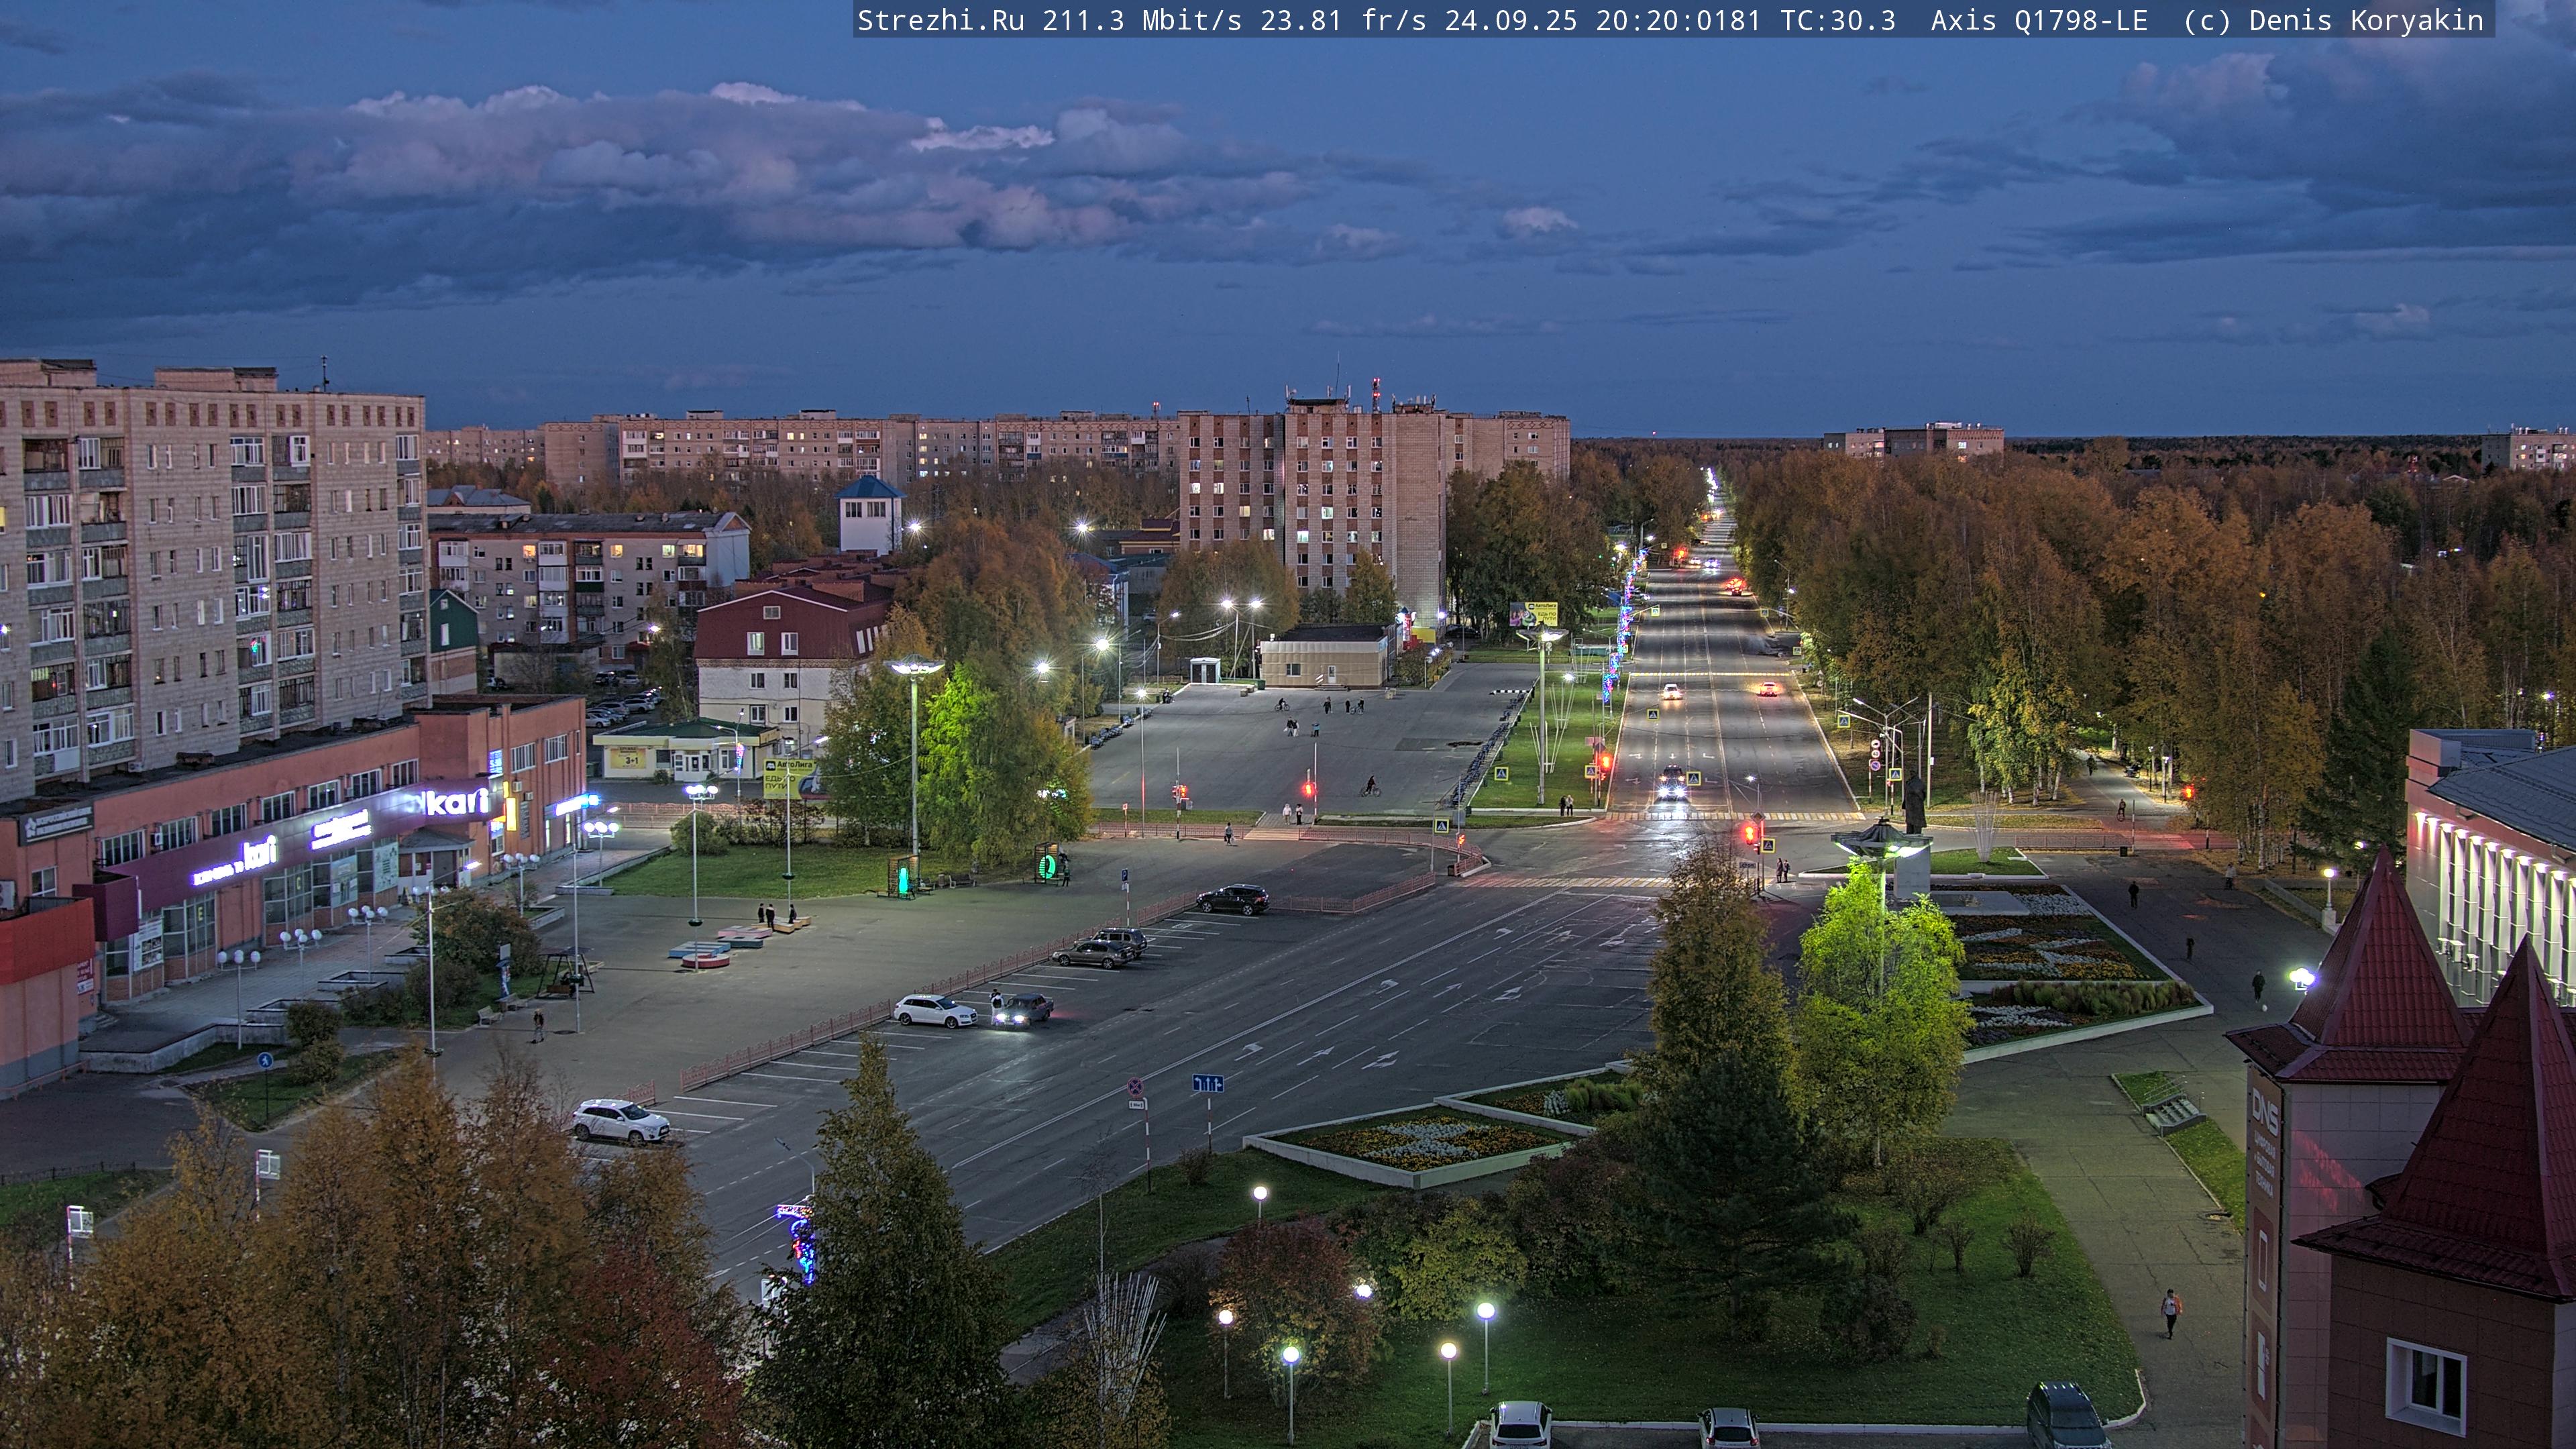Screen dimensions: 2576x1449
Task: Click the Strezhi.Ru text in overlay
Action: [x=940, y=20]
